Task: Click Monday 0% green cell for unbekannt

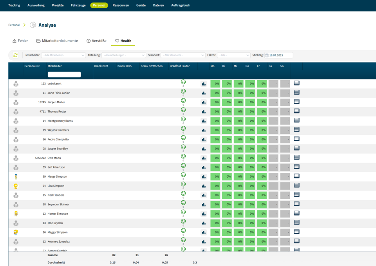Action: point(215,84)
